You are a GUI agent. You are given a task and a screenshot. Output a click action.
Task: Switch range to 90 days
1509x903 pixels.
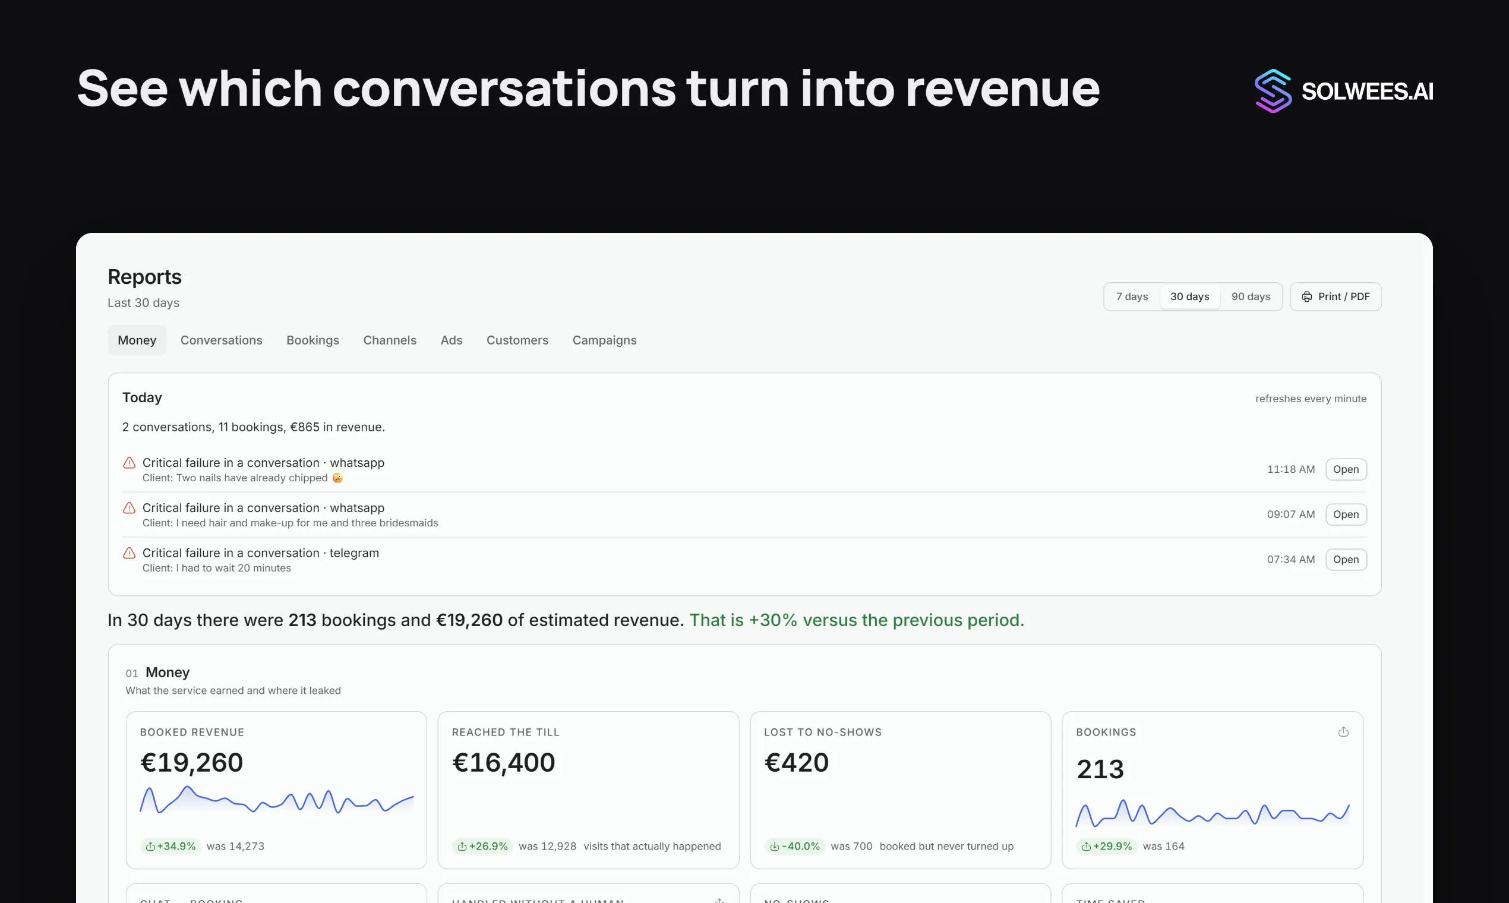pos(1251,297)
